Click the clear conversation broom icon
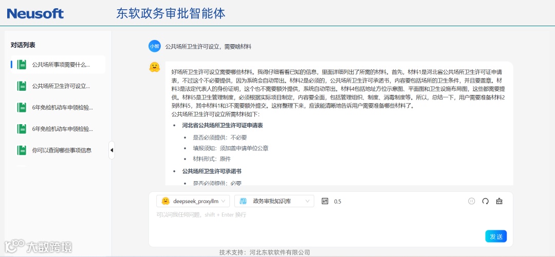555x257 pixels. pyautogui.click(x=499, y=201)
